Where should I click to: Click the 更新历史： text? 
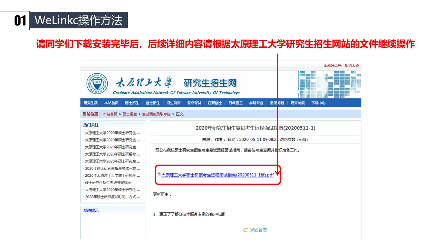(x=162, y=194)
